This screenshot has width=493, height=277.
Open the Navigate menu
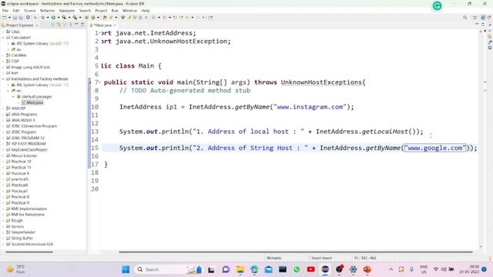point(67,11)
